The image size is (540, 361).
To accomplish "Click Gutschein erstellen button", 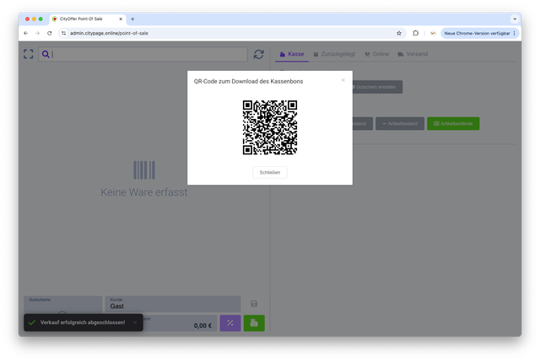I will click(376, 87).
